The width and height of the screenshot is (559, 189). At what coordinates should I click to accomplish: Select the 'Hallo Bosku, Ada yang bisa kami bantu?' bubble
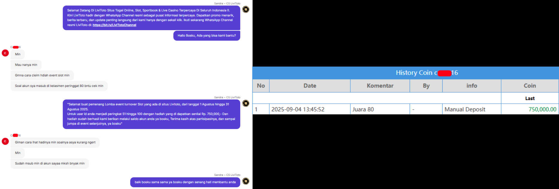206,36
